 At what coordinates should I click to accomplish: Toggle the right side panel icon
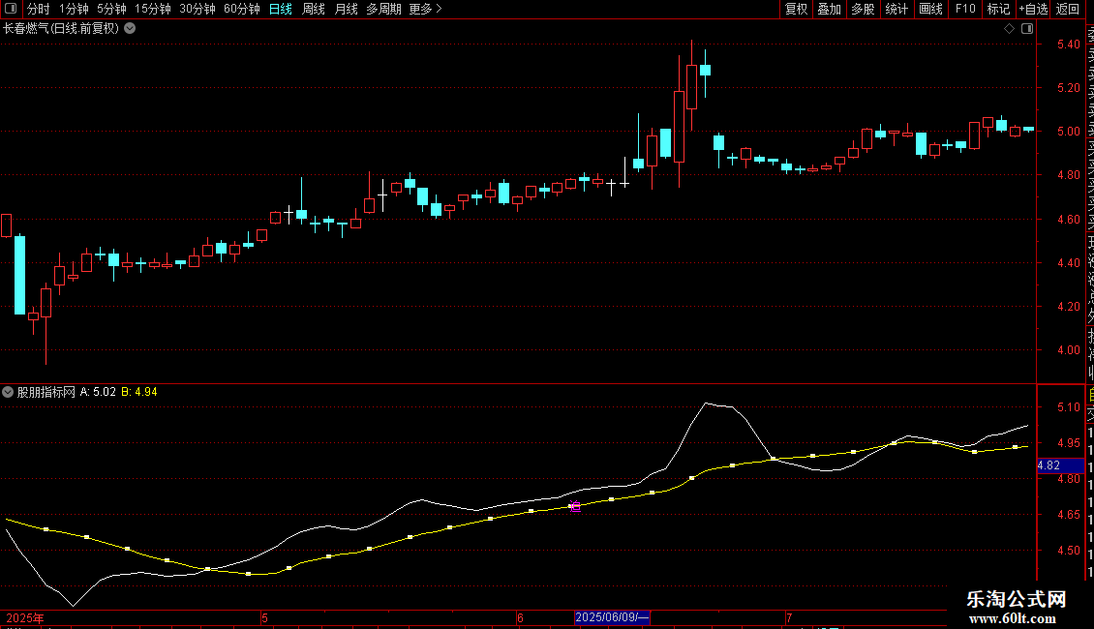tap(1027, 29)
